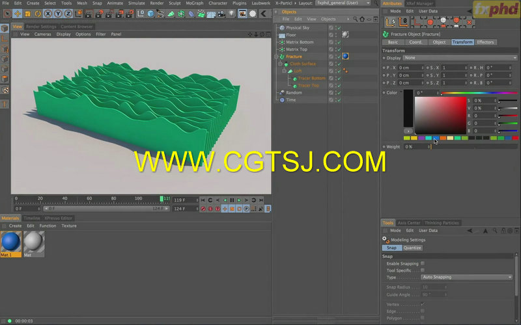Click the search icon in Objects panel
The width and height of the screenshot is (521, 325).
pyautogui.click(x=355, y=19)
